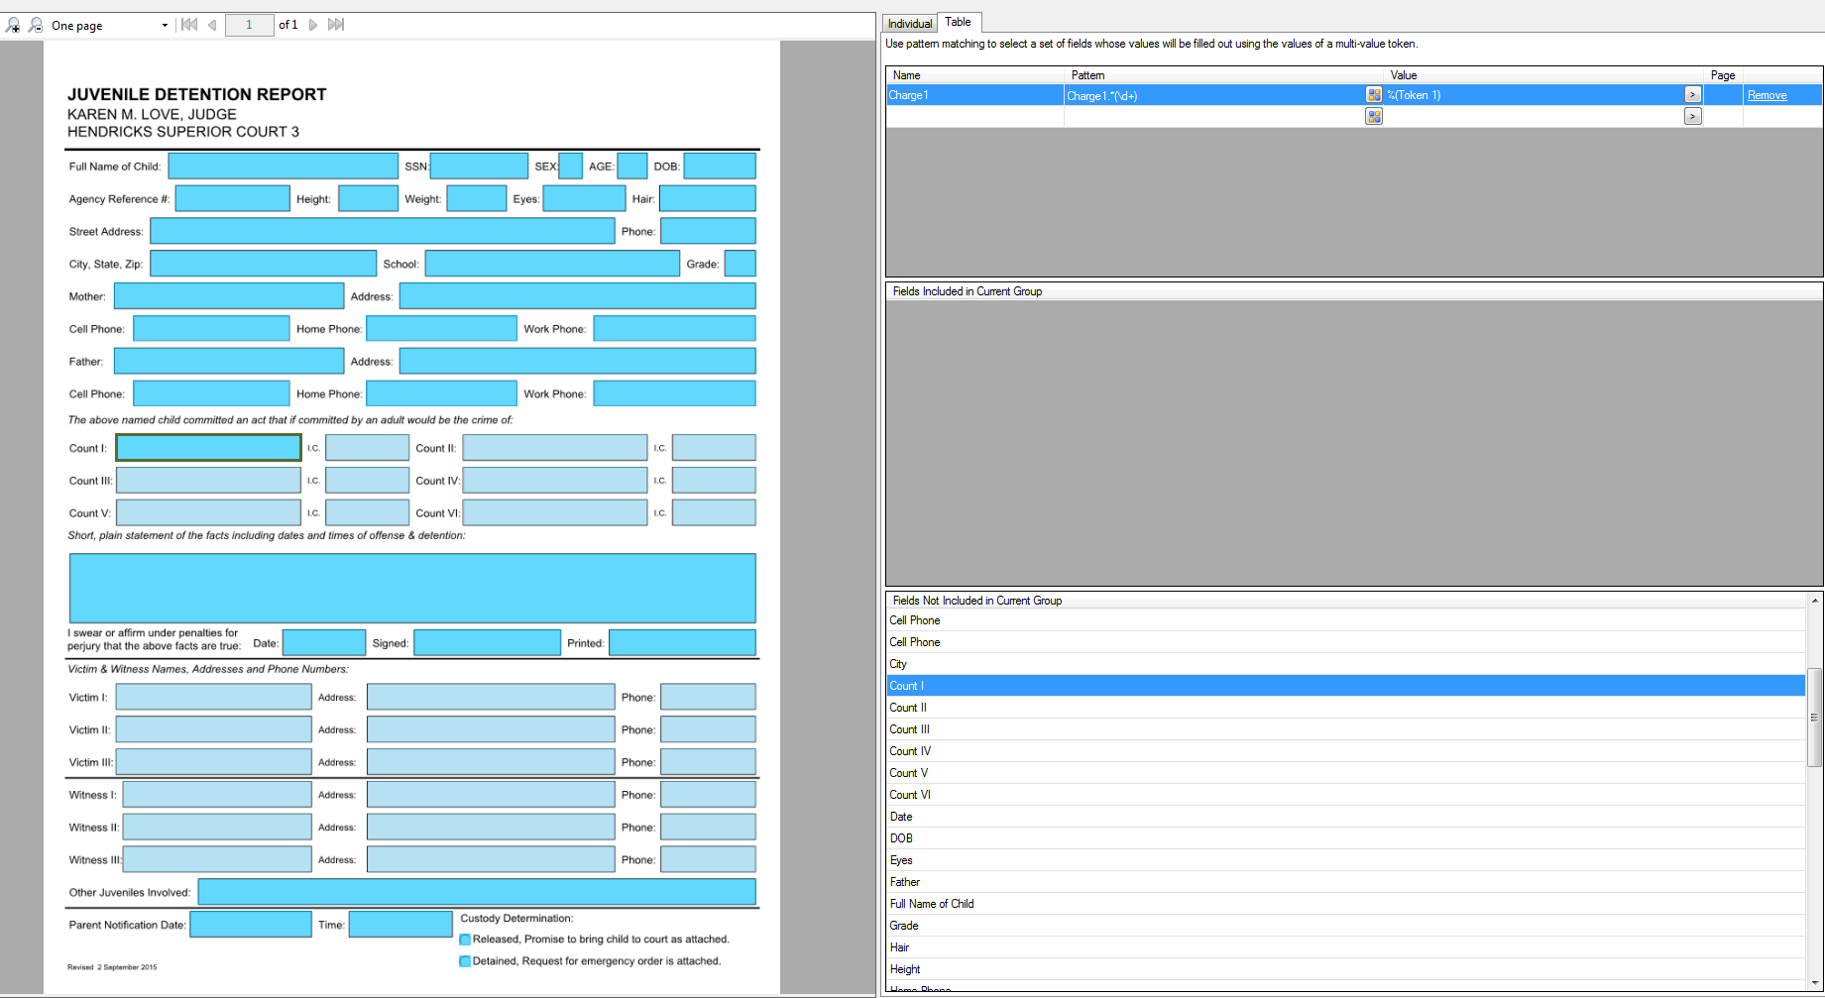This screenshot has height=998, width=1825.
Task: Jump to last page arrow
Action: [x=336, y=25]
